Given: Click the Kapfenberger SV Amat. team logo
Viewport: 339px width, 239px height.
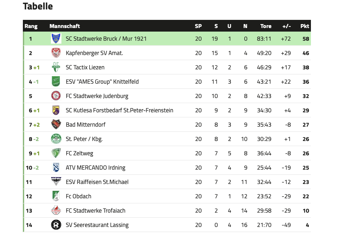Looking at the screenshot, I should (x=56, y=53).
